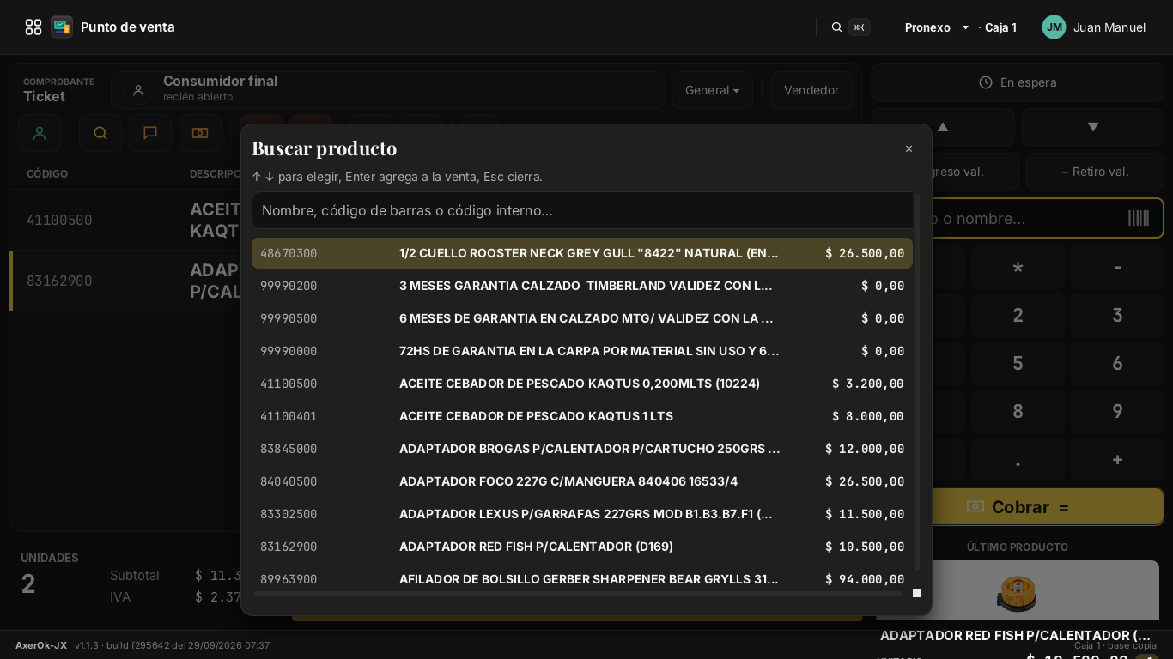This screenshot has width=1173, height=659.
Task: Click keypad number 9
Action: (x=1117, y=411)
